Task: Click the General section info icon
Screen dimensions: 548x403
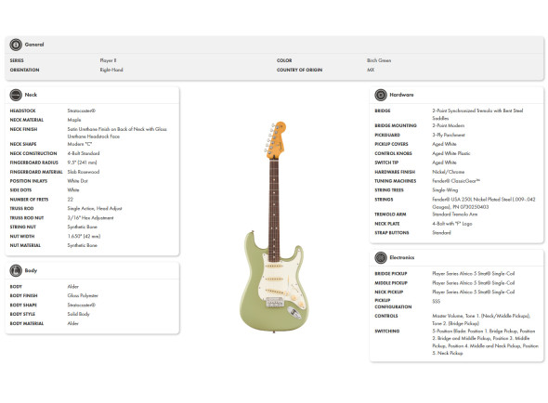Action: (x=16, y=45)
